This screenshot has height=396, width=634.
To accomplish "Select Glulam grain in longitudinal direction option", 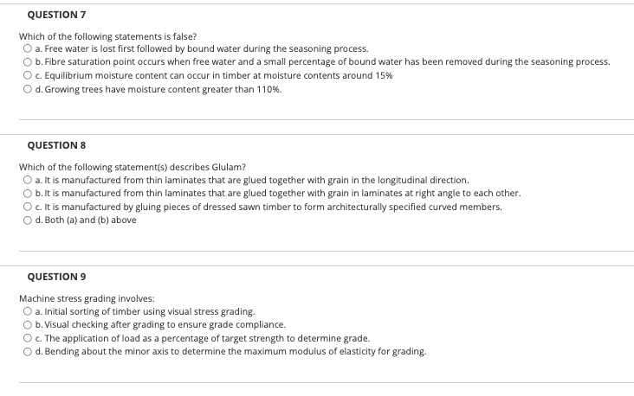I will (x=27, y=180).
